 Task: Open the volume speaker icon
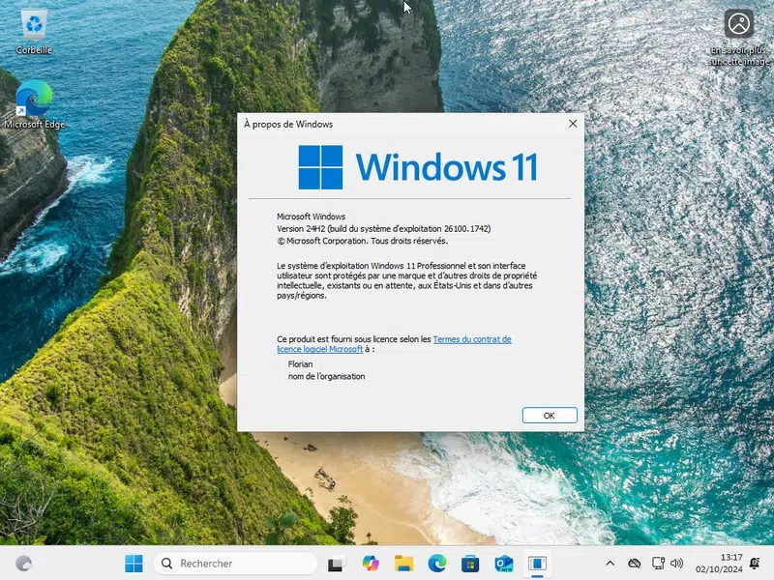click(x=676, y=564)
